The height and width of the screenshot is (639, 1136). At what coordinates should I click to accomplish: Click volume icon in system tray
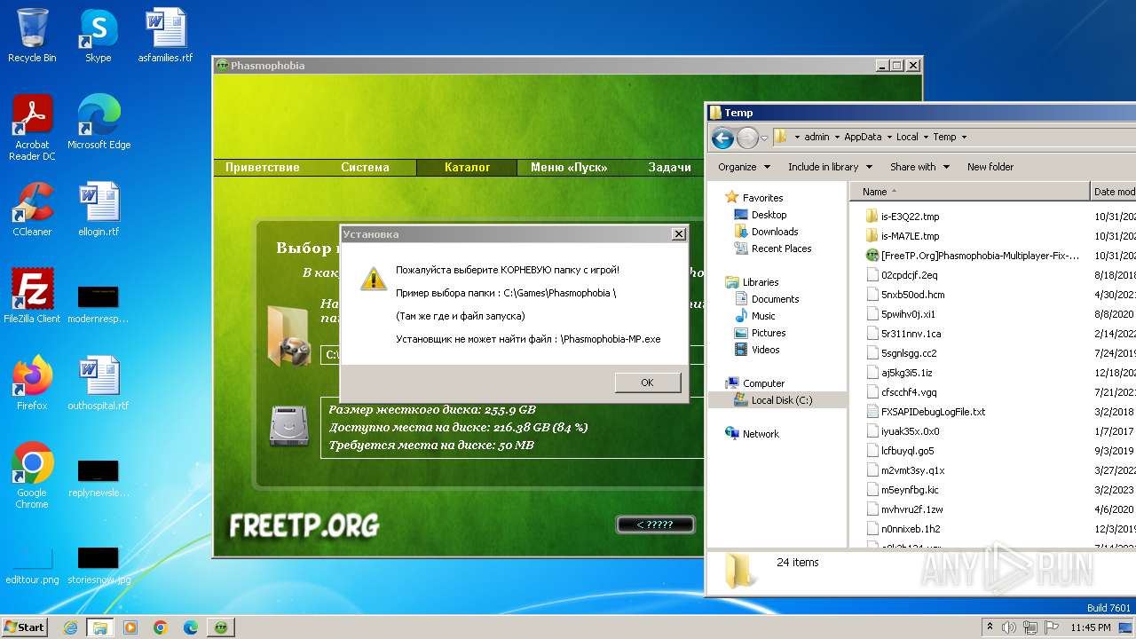(x=1008, y=627)
